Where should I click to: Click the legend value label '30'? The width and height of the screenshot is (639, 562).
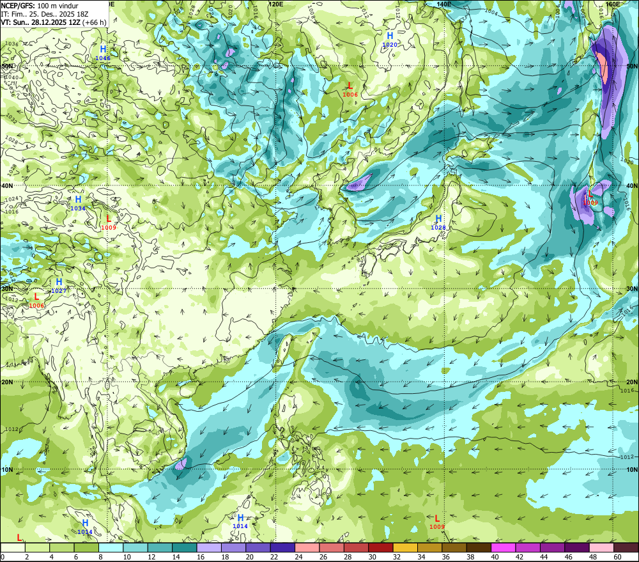372,557
